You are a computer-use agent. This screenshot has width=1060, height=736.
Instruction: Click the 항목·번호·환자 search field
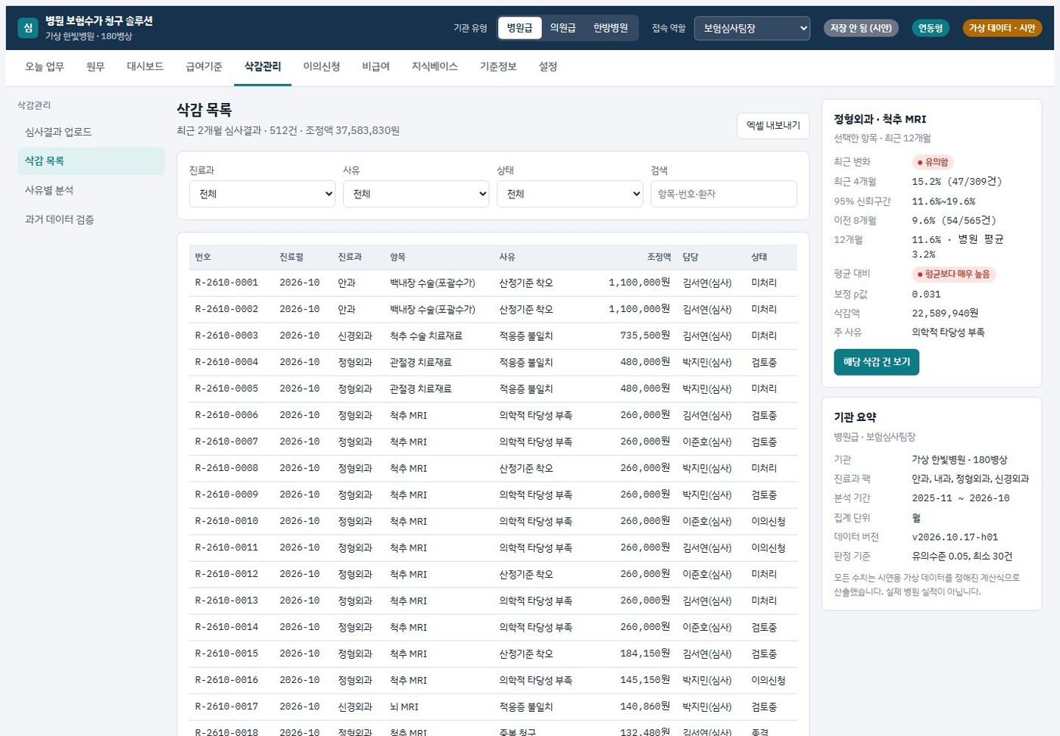click(724, 194)
